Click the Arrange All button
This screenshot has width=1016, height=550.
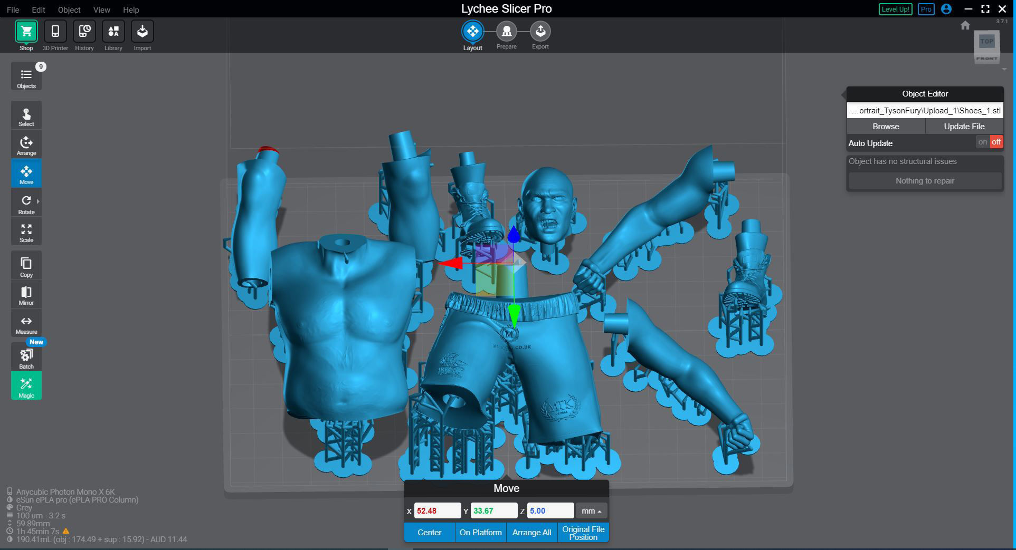point(531,533)
